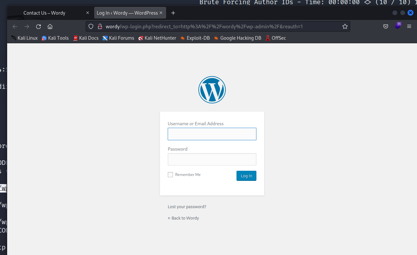Open the Google Hacking DB bookmark

(237, 38)
